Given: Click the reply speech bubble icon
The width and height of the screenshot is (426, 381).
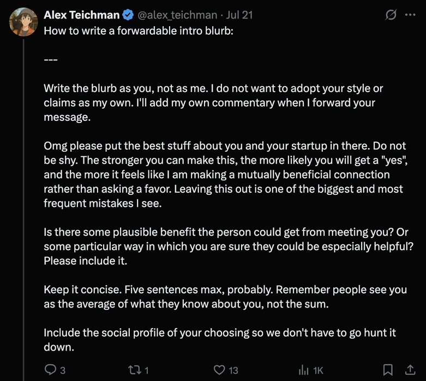Looking at the screenshot, I should (50, 370).
